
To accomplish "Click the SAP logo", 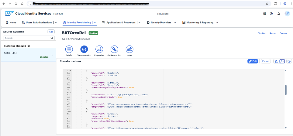I will tap(9, 14).
